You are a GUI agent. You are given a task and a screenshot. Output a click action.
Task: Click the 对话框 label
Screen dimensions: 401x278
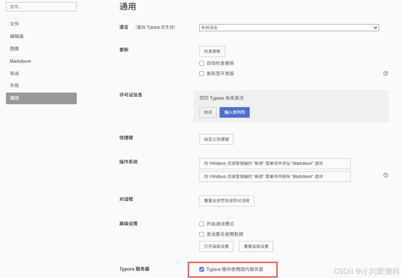coord(126,199)
